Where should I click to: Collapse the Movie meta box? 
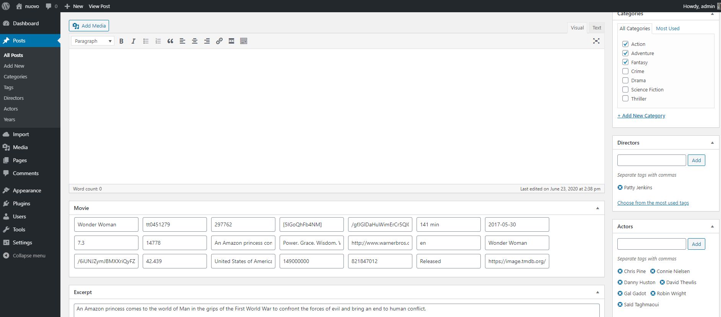(x=597, y=208)
